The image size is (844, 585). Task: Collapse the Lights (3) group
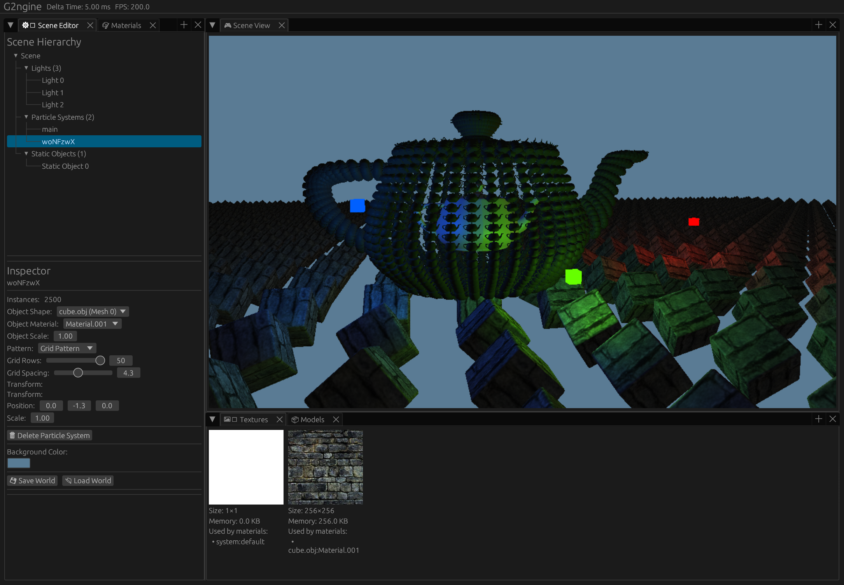point(26,68)
